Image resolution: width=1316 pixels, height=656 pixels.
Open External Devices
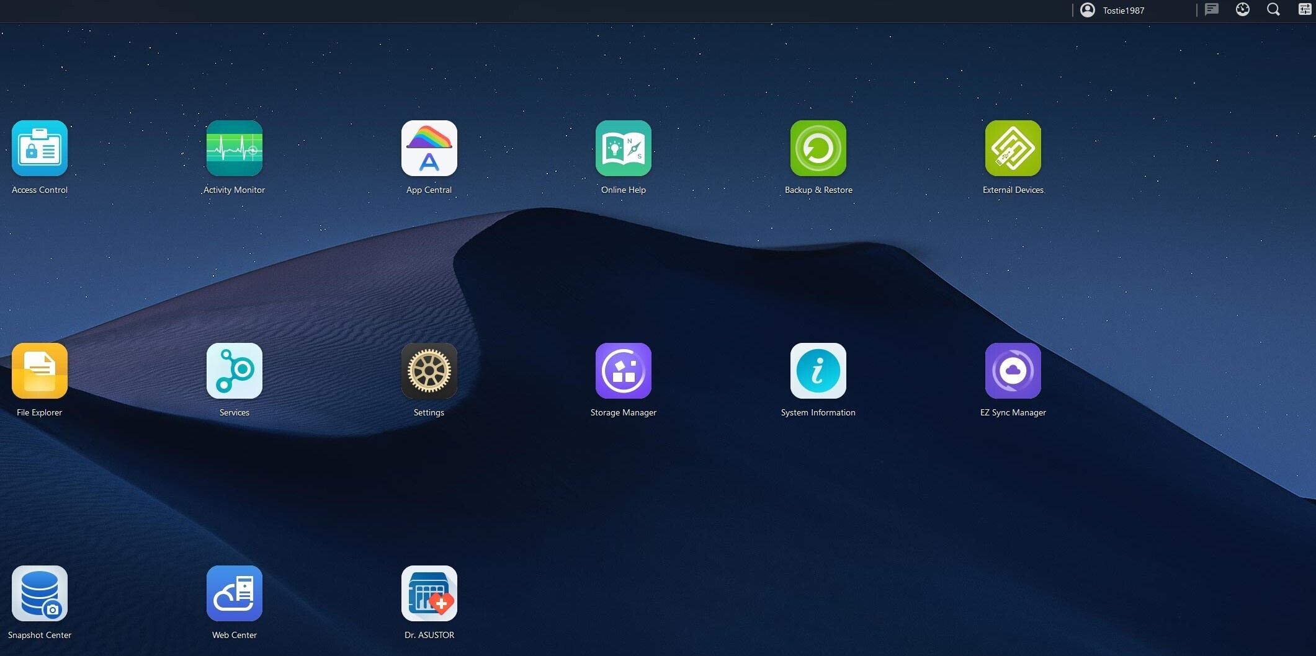point(1013,148)
